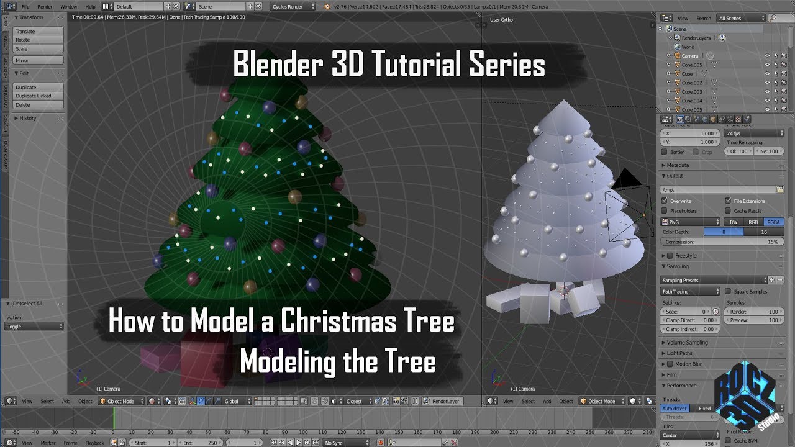Click the Translate button
795x447 pixels.
[39, 31]
